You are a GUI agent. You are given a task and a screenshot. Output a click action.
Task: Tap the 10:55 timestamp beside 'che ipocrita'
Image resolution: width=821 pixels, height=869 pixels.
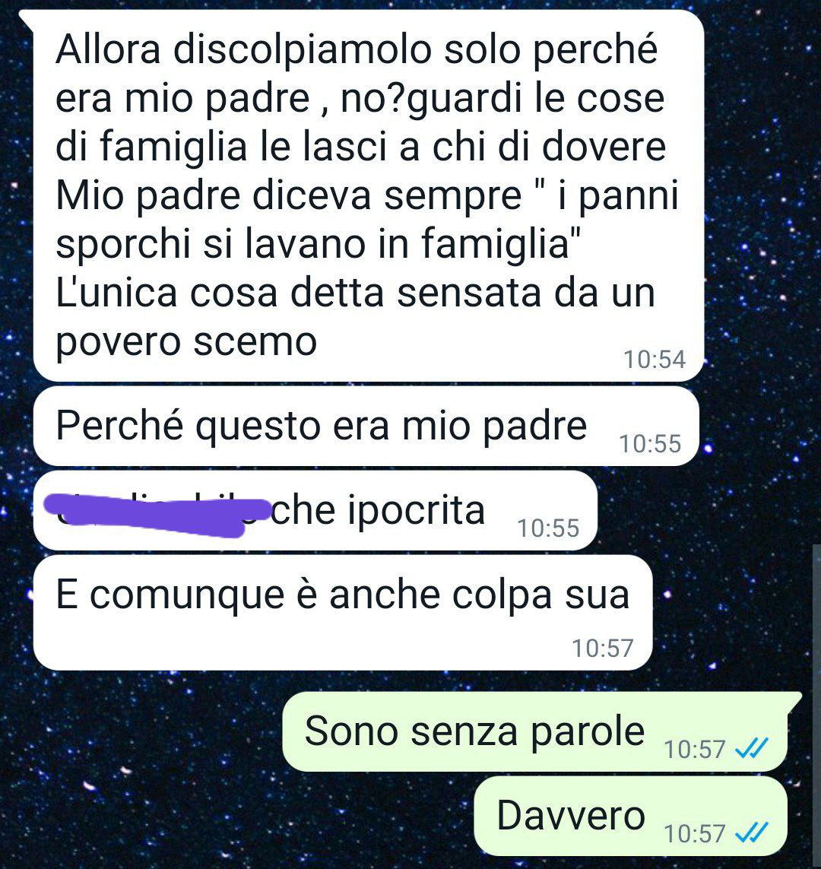pyautogui.click(x=548, y=528)
